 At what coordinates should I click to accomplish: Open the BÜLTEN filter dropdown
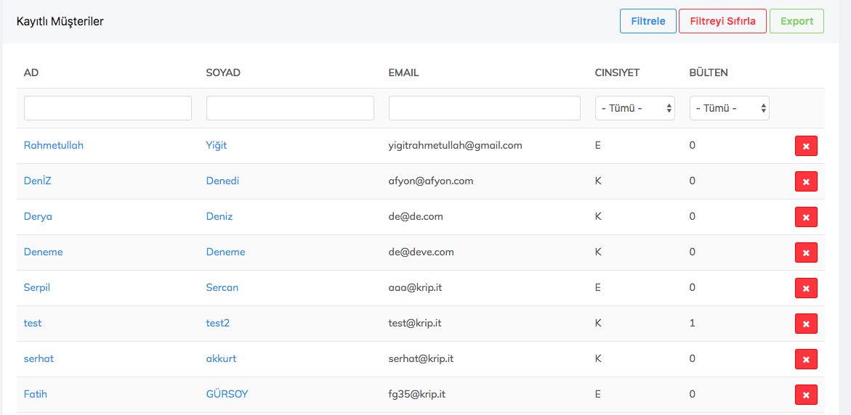coord(729,108)
